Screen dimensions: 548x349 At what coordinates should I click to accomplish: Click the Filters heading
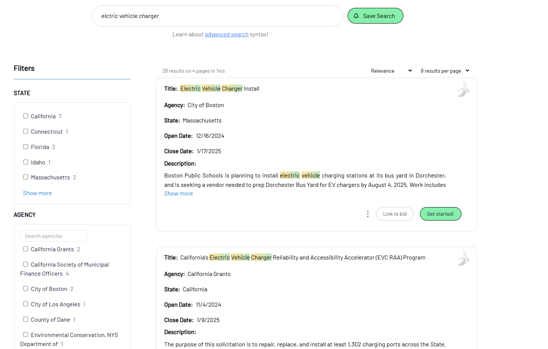point(24,69)
